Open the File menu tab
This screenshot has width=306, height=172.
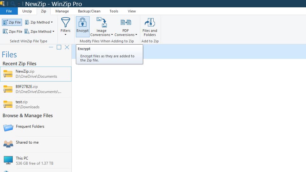click(x=9, y=11)
